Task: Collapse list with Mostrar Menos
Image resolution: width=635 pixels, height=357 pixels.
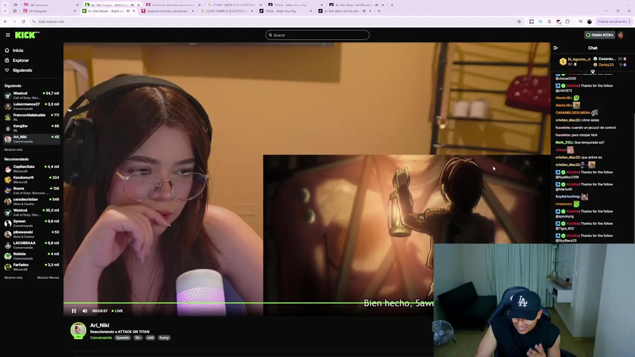Action: coord(48,278)
